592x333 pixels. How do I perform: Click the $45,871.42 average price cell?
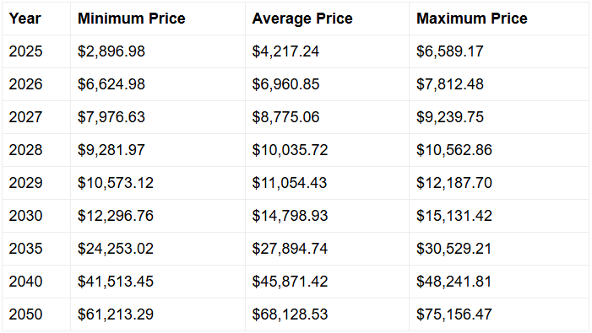(x=328, y=282)
